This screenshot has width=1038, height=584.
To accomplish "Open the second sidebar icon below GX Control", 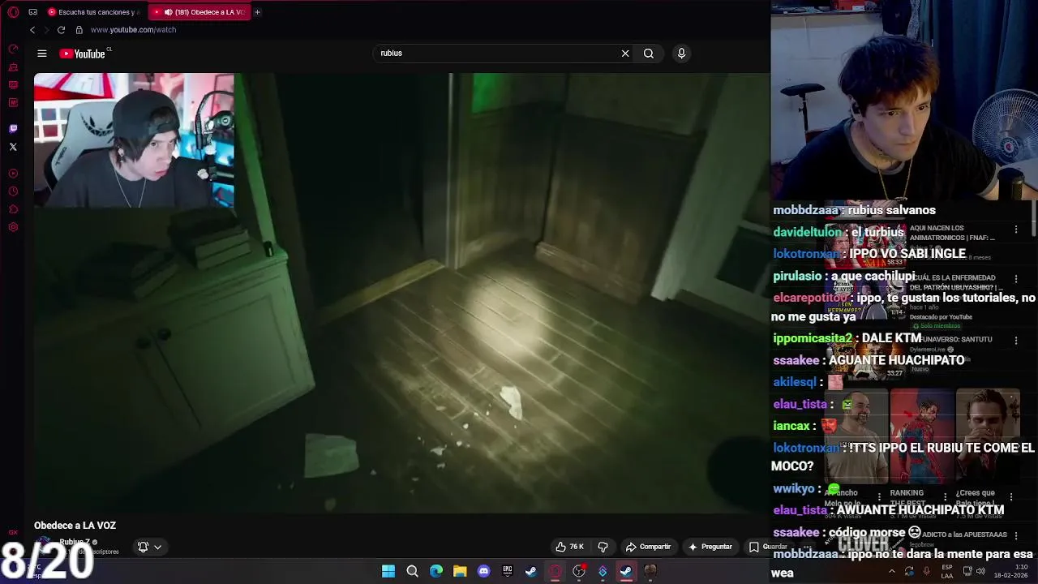I will point(13,67).
